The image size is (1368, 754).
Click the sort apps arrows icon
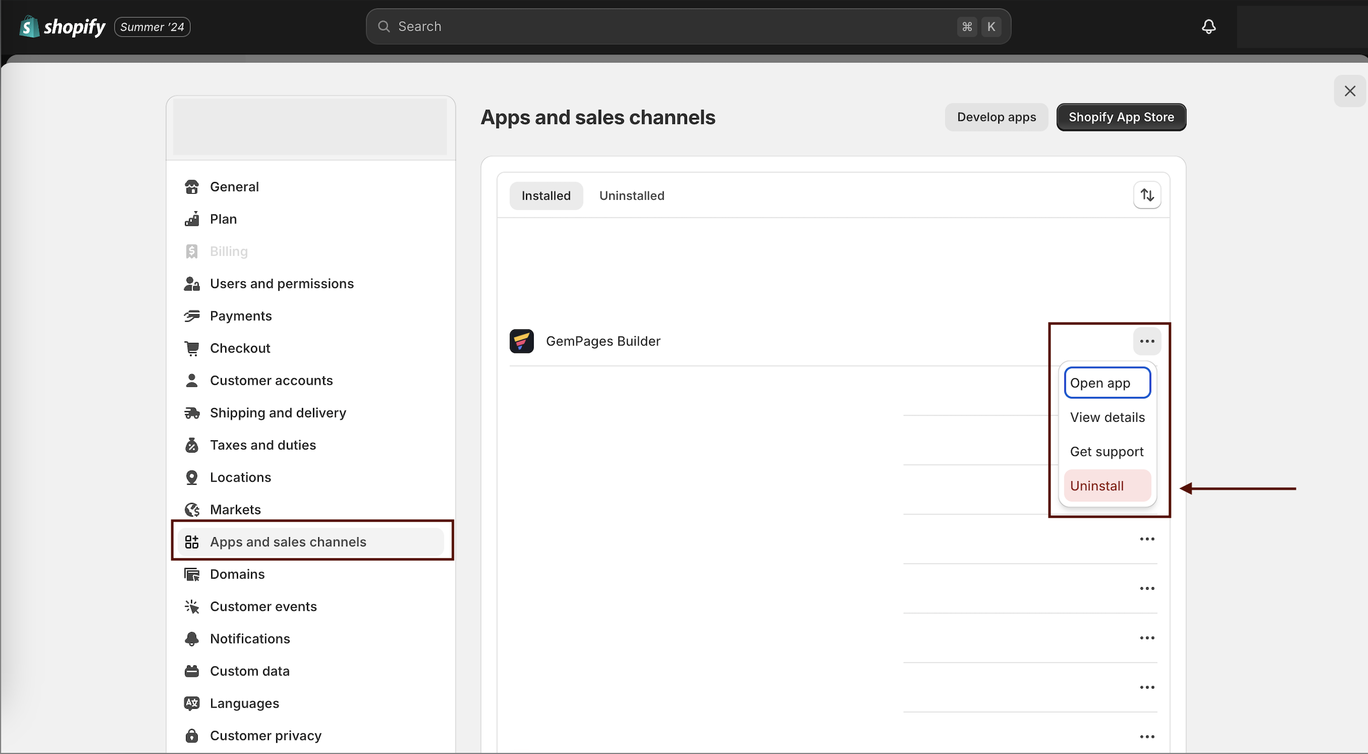[x=1147, y=195]
